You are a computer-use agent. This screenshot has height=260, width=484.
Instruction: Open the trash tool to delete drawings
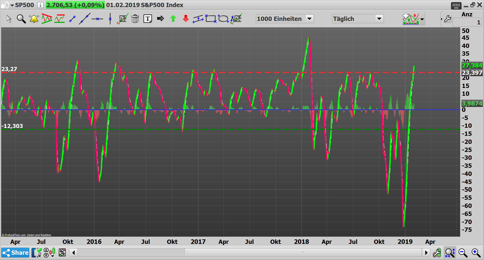(135, 18)
